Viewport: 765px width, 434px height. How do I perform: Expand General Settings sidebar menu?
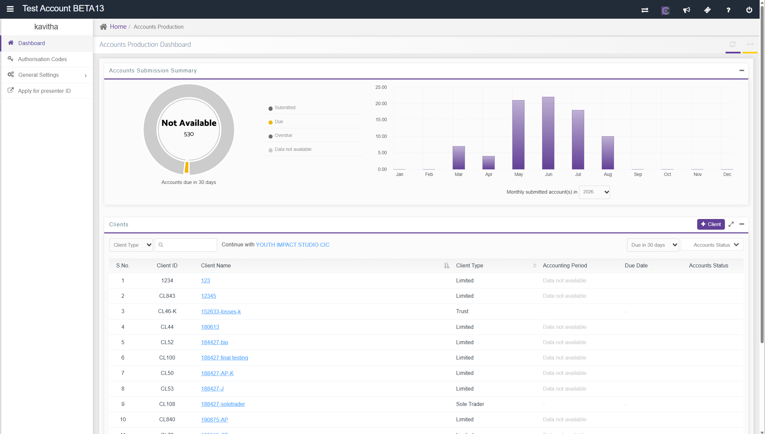pos(47,75)
